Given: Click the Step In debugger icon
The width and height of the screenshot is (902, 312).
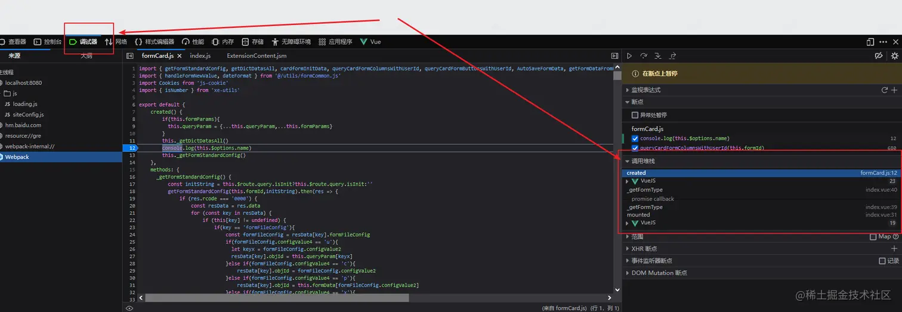Looking at the screenshot, I should 658,55.
